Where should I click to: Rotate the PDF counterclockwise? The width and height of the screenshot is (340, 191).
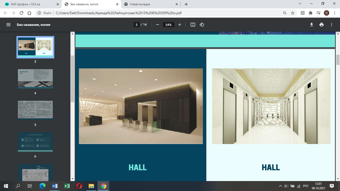[202, 25]
